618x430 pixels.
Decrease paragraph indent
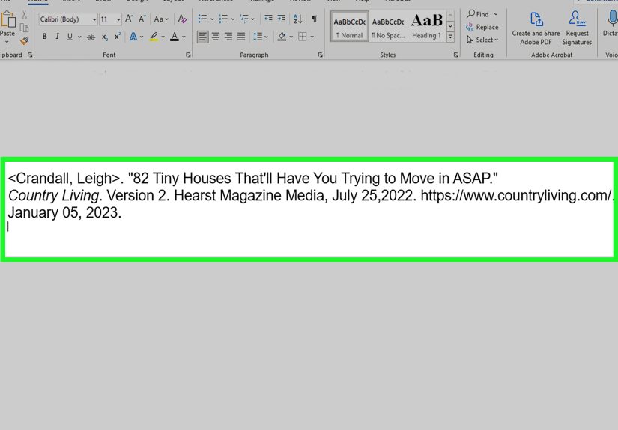(x=268, y=19)
